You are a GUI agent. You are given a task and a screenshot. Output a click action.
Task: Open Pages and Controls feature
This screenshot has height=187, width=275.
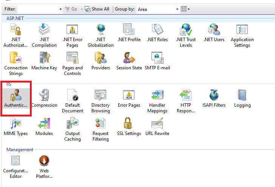click(73, 64)
